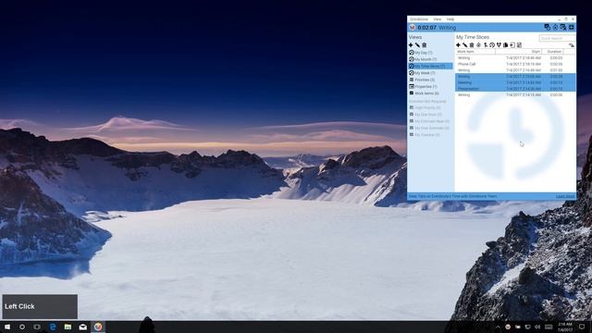Click the current task label Writing in timer bar

click(x=448, y=28)
